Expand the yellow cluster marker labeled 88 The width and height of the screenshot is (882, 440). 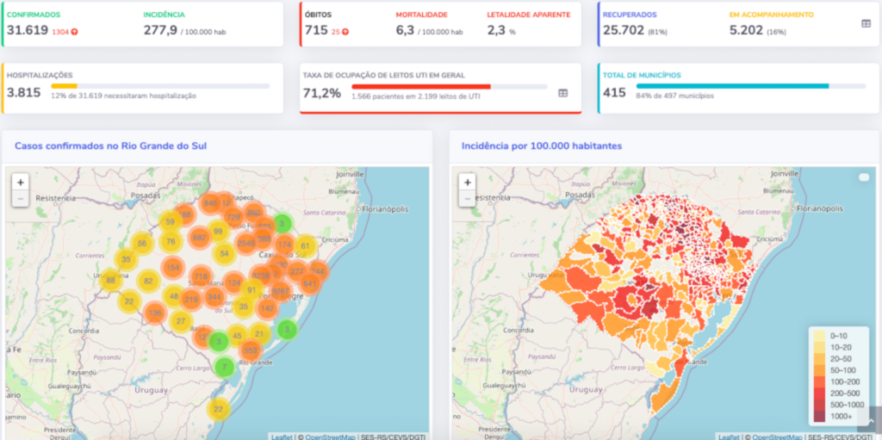110,280
